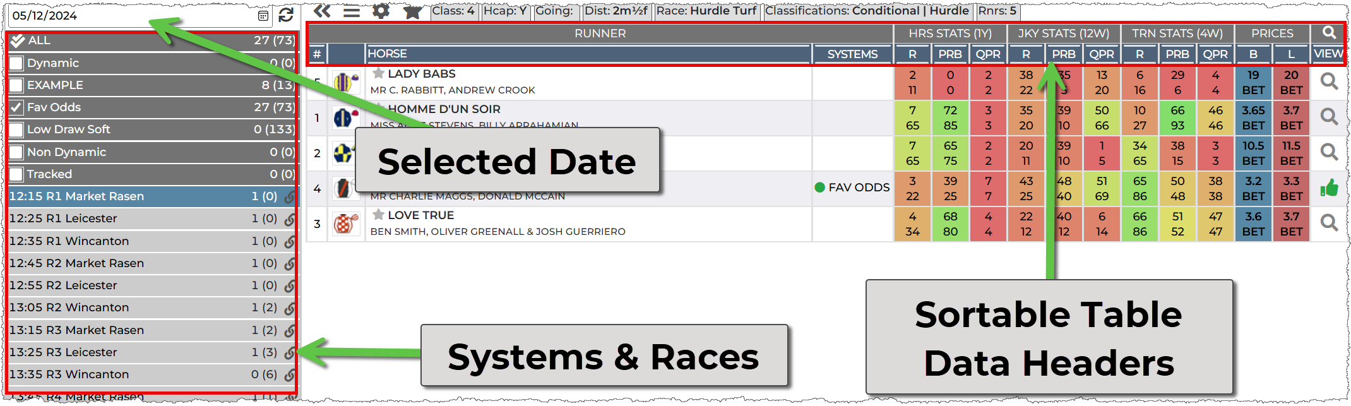Sort by # runner number header
Screen dimensions: 1351x406
click(317, 54)
